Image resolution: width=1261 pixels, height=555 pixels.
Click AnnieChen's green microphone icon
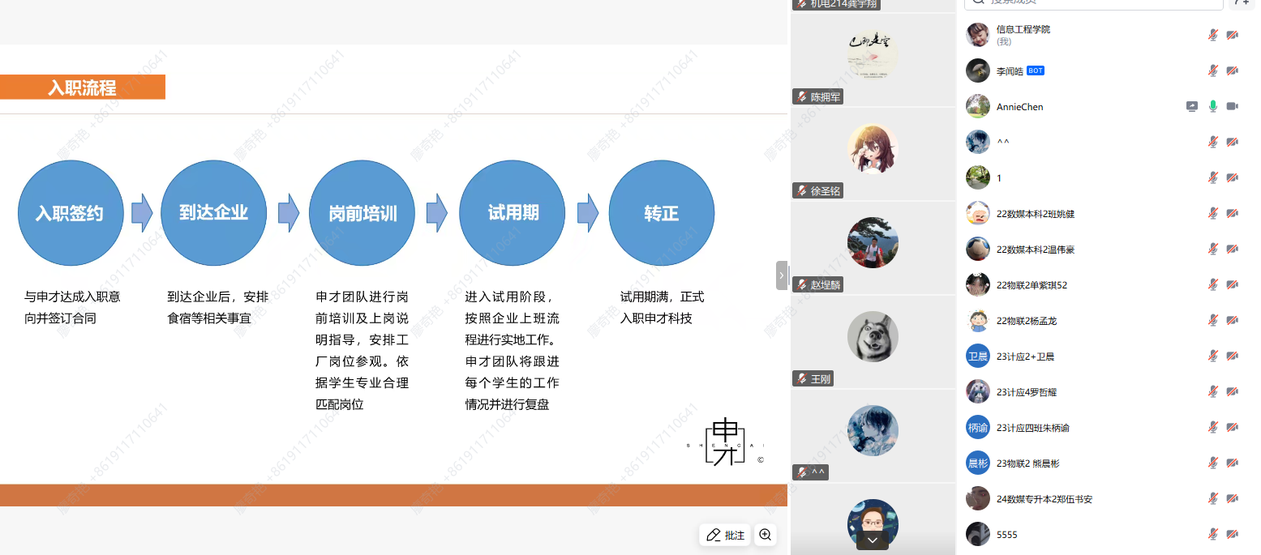pyautogui.click(x=1213, y=106)
